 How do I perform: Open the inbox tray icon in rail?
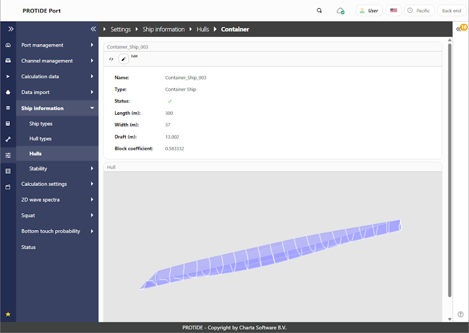pyautogui.click(x=8, y=61)
